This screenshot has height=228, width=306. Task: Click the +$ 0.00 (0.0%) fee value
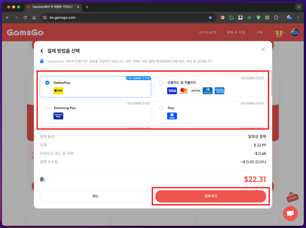(253, 162)
